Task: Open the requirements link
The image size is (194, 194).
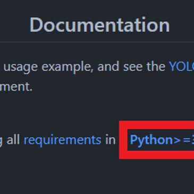Action: [62, 140]
